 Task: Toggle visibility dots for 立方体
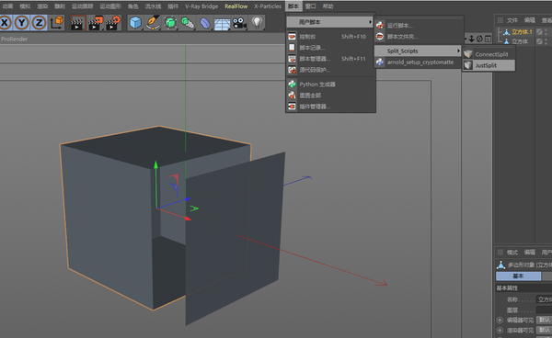pyautogui.click(x=546, y=41)
